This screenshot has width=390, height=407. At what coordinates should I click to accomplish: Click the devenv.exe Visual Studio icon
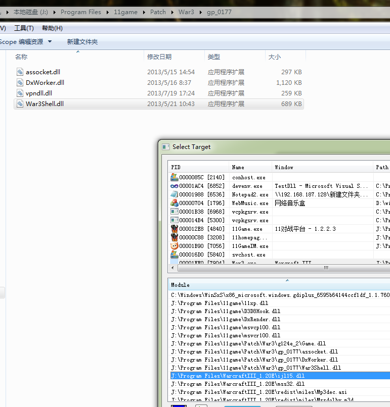(x=174, y=186)
